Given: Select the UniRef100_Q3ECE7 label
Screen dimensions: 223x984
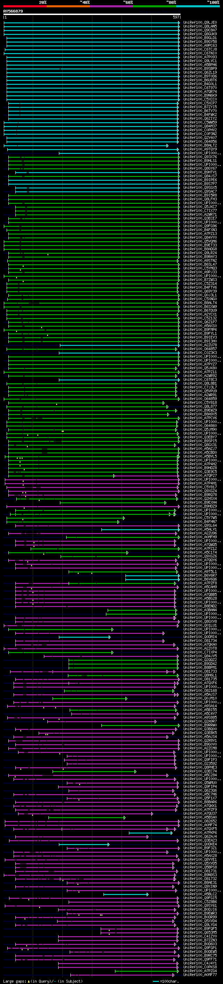Looking at the screenshot, I should pyautogui.click(x=200, y=218).
